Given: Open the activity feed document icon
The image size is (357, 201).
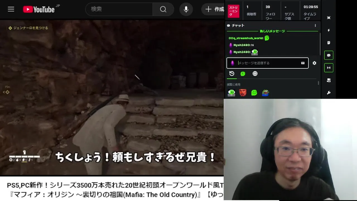Looking at the screenshot, I should (x=329, y=43).
